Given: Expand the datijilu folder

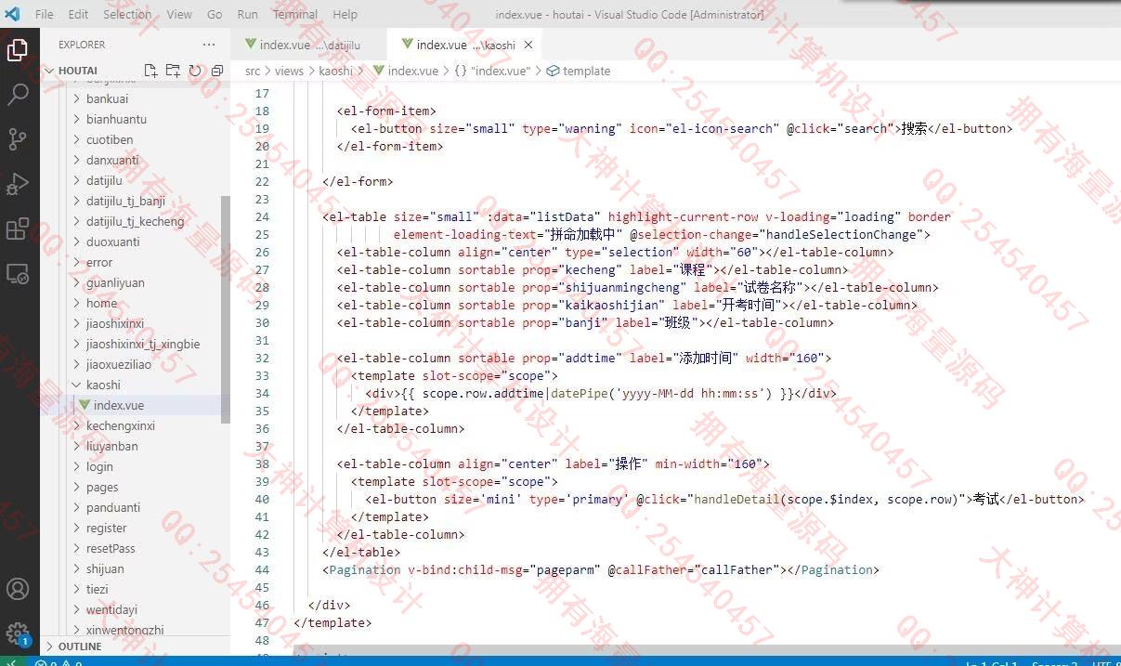Looking at the screenshot, I should 104,180.
